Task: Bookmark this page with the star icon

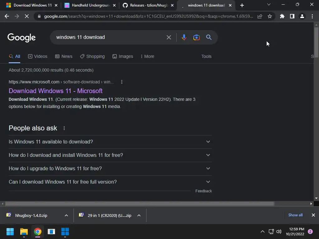Action: (270, 16)
